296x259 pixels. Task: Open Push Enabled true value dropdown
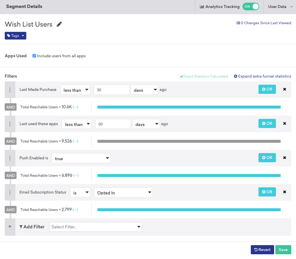coord(81,158)
